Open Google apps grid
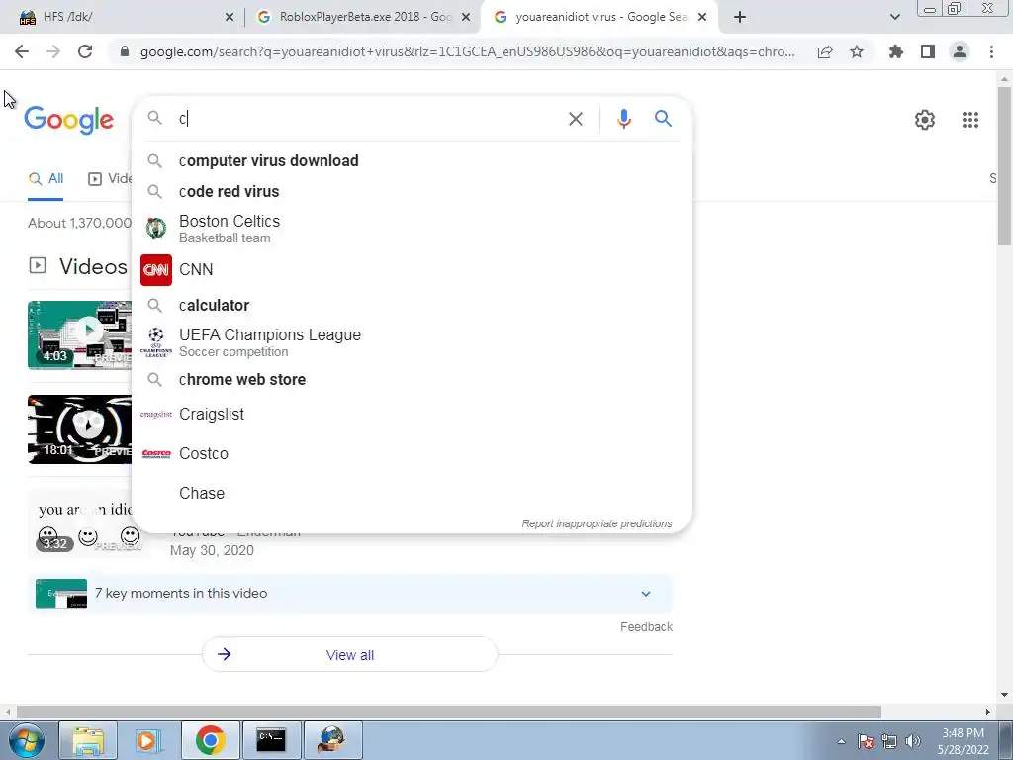This screenshot has width=1013, height=760. pos(970,120)
